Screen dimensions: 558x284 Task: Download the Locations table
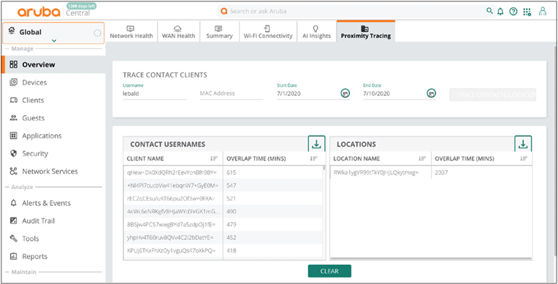(523, 144)
